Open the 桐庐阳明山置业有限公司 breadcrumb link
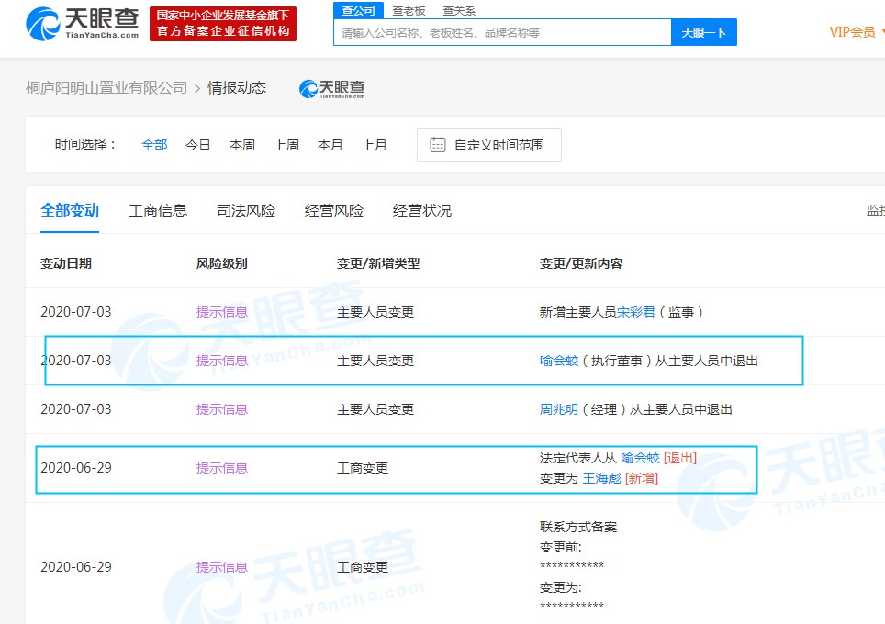The height and width of the screenshot is (624, 885). coord(106,88)
